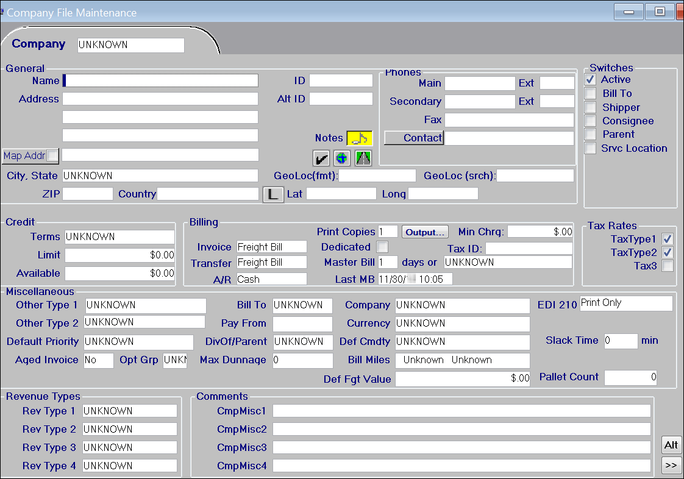Click the globe icon button
Screen dimensions: 684x479
342,158
